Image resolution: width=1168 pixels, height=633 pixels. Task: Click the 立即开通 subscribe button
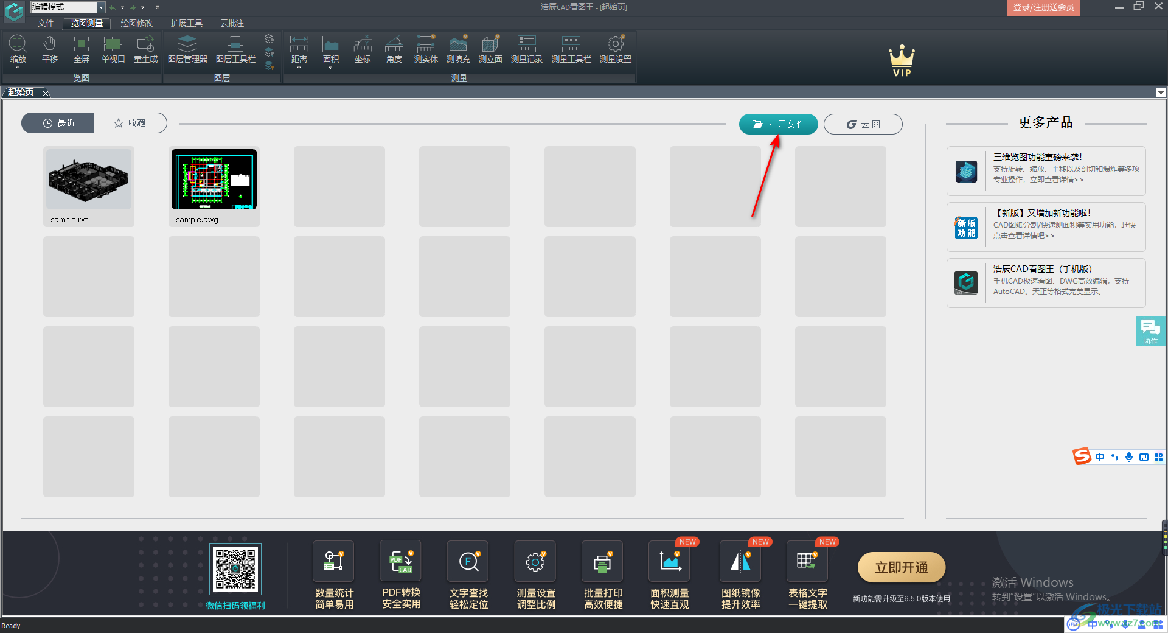tap(901, 567)
